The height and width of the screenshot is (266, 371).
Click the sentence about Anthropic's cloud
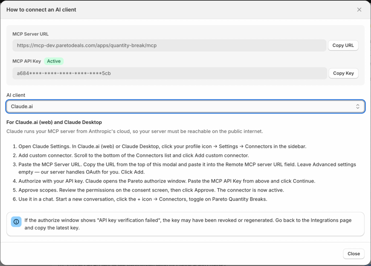[x=135, y=131]
